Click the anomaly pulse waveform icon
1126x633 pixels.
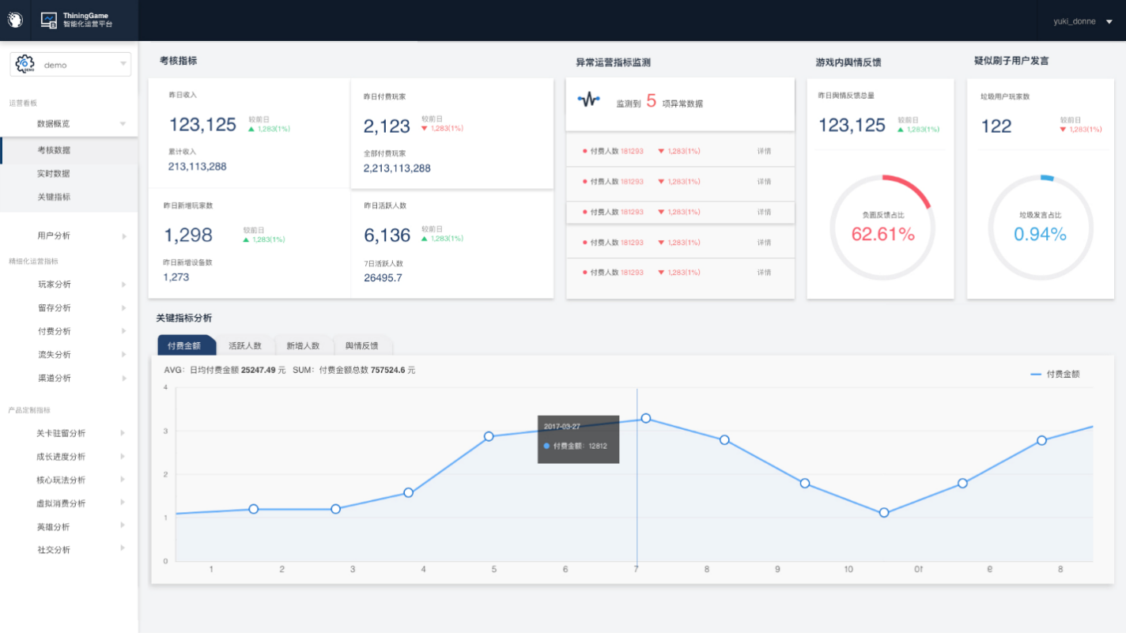click(x=588, y=100)
